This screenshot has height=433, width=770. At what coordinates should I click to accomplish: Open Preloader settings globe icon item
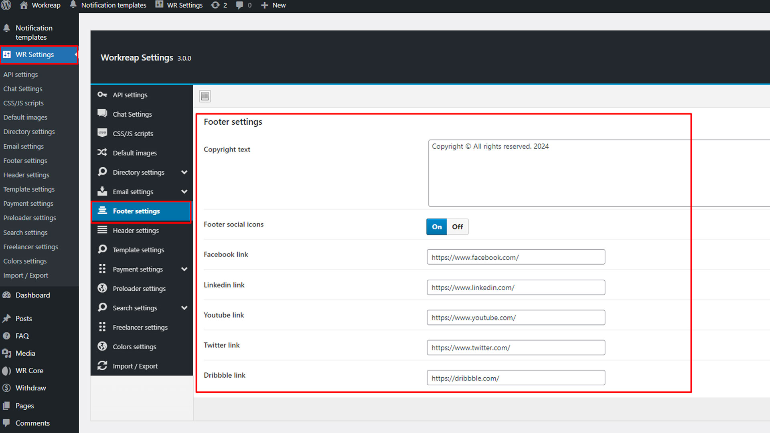click(139, 289)
